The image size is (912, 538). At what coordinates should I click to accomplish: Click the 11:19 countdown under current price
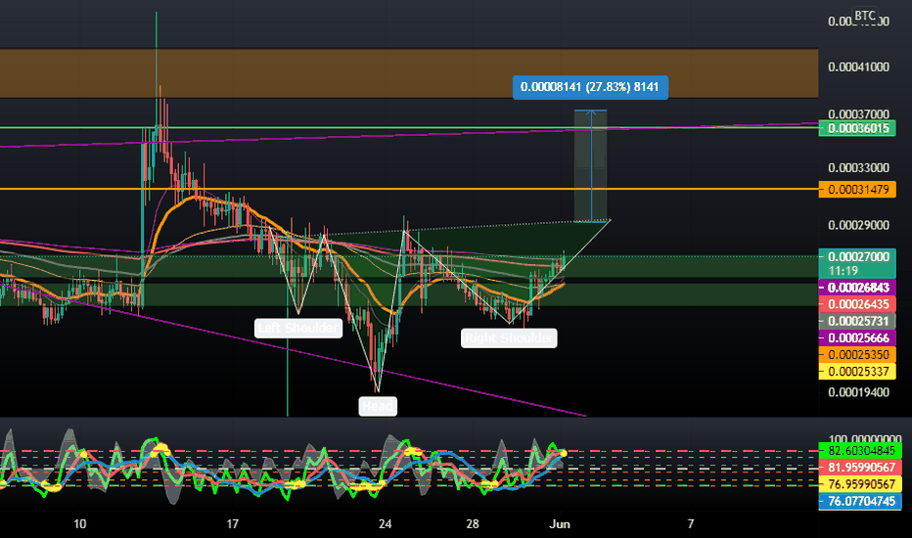(844, 271)
